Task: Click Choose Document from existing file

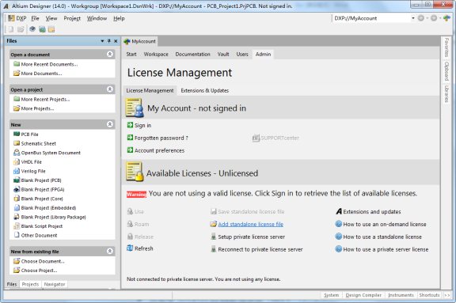Action: point(39,261)
